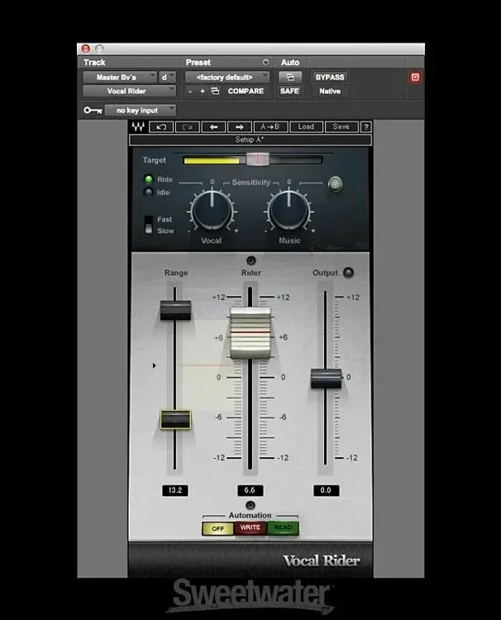This screenshot has height=620, width=501.
Task: Load a preset file
Action: 306,126
